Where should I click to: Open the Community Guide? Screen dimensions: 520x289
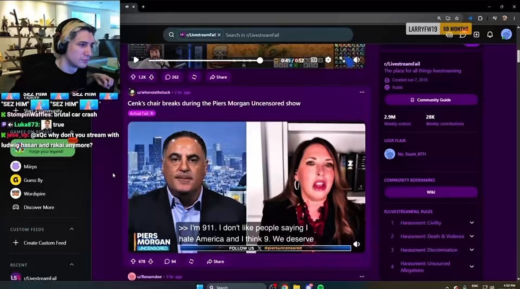(431, 100)
